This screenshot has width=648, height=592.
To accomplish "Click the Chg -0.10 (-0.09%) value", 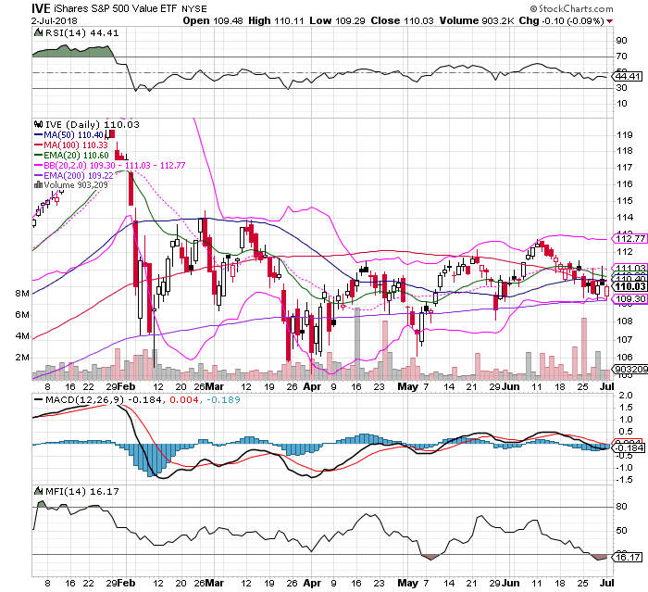I will click(562, 20).
